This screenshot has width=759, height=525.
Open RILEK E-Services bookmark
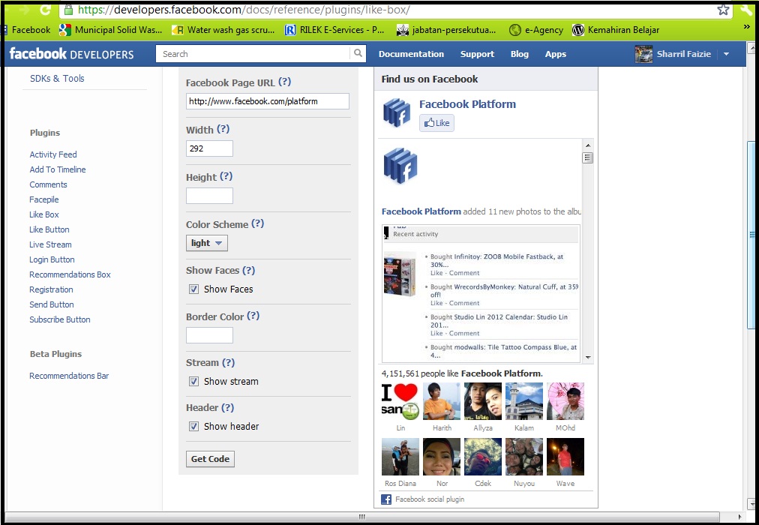pos(334,30)
